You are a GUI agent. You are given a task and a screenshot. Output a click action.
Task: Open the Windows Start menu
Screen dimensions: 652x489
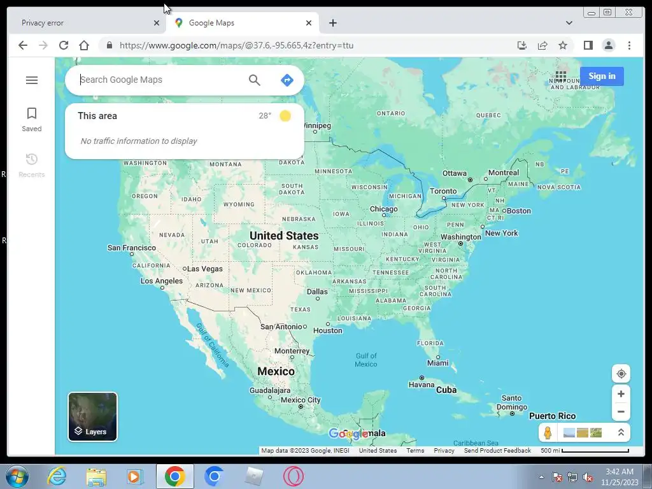(x=17, y=476)
